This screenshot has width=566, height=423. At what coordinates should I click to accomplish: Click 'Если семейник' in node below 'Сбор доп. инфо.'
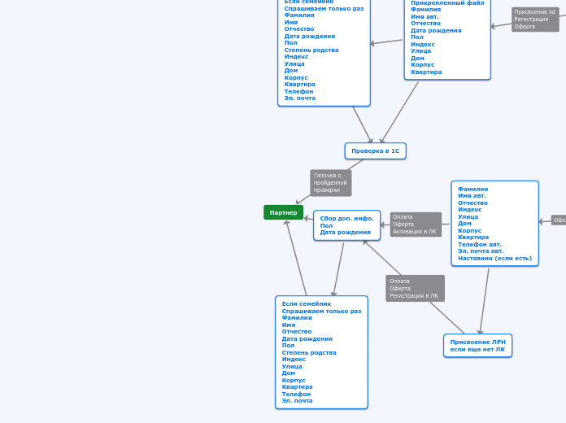[307, 303]
